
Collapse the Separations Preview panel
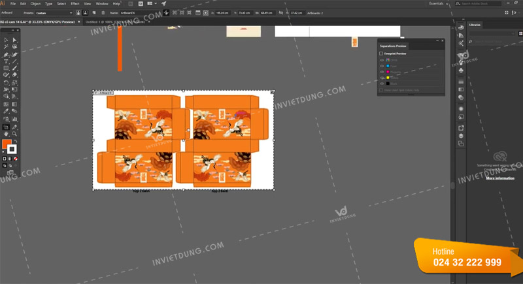point(437,40)
